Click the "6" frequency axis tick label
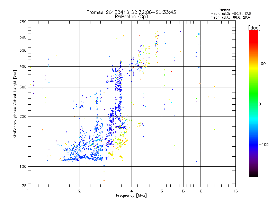The image size is (277, 208). pos(162,191)
